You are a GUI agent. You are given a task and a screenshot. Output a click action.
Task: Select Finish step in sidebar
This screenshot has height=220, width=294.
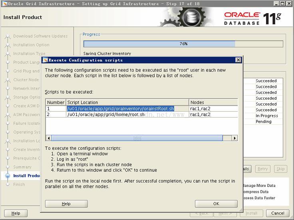coord(19,185)
